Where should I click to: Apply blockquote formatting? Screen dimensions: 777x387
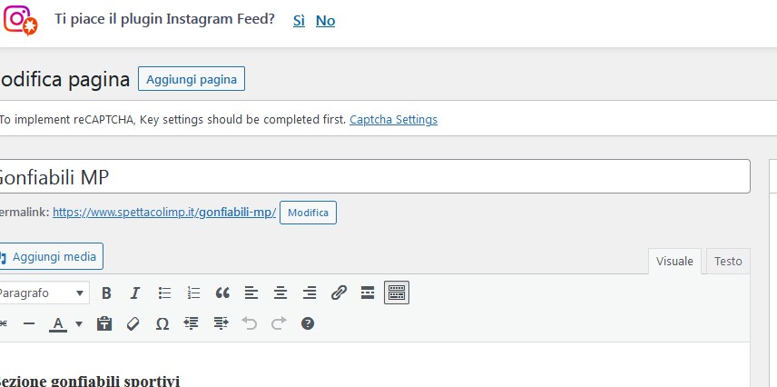tap(222, 293)
